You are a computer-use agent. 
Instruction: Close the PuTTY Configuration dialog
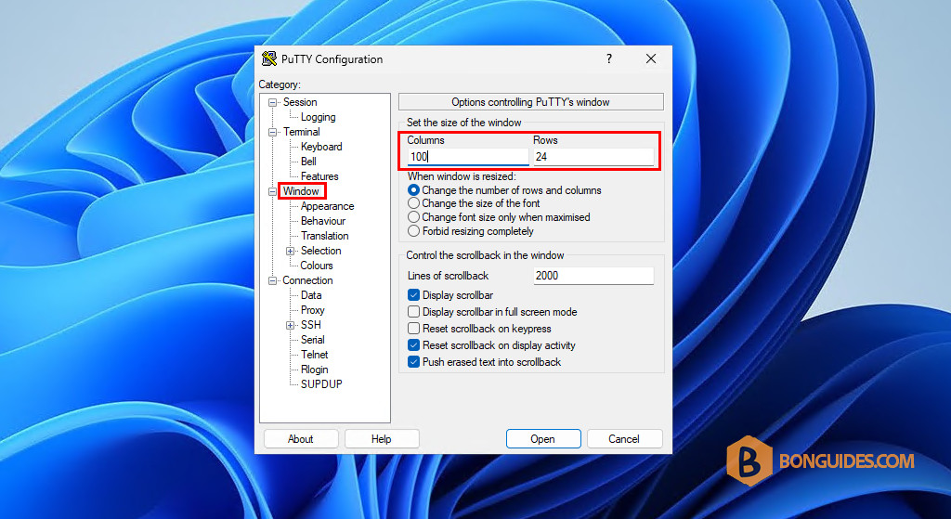(651, 58)
